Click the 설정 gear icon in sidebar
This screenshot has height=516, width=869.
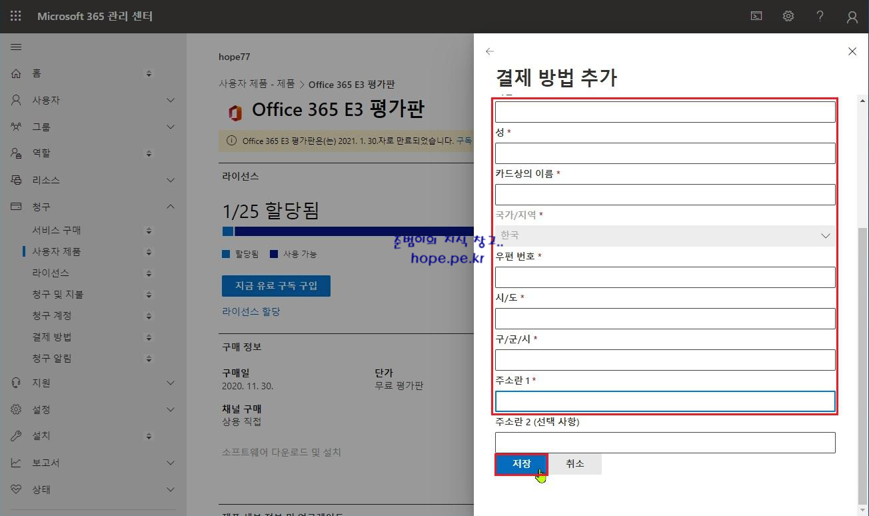pyautogui.click(x=16, y=409)
